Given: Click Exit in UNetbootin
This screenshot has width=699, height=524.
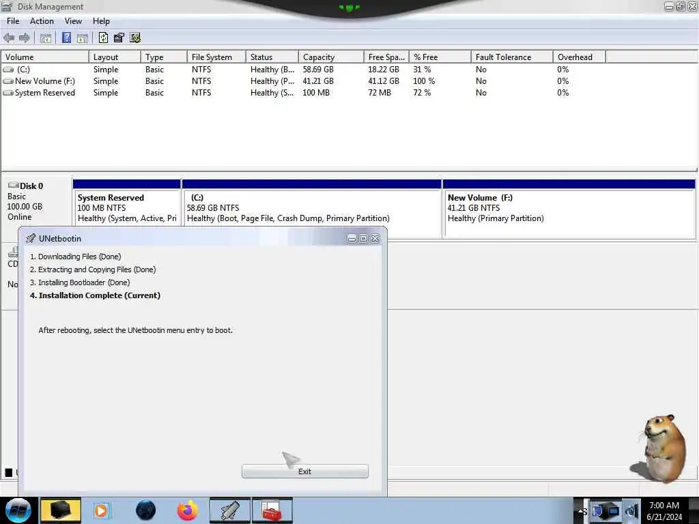Looking at the screenshot, I should pyautogui.click(x=305, y=471).
